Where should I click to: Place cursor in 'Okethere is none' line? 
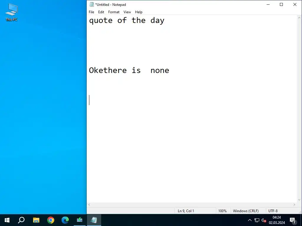point(129,70)
